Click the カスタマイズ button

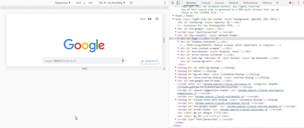(149, 61)
